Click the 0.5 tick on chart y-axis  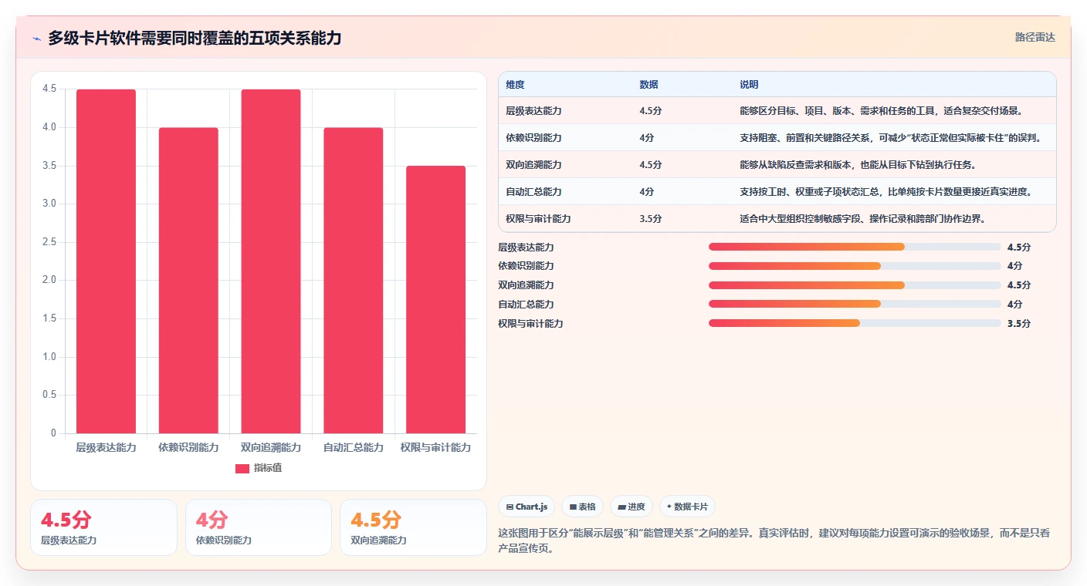49,395
